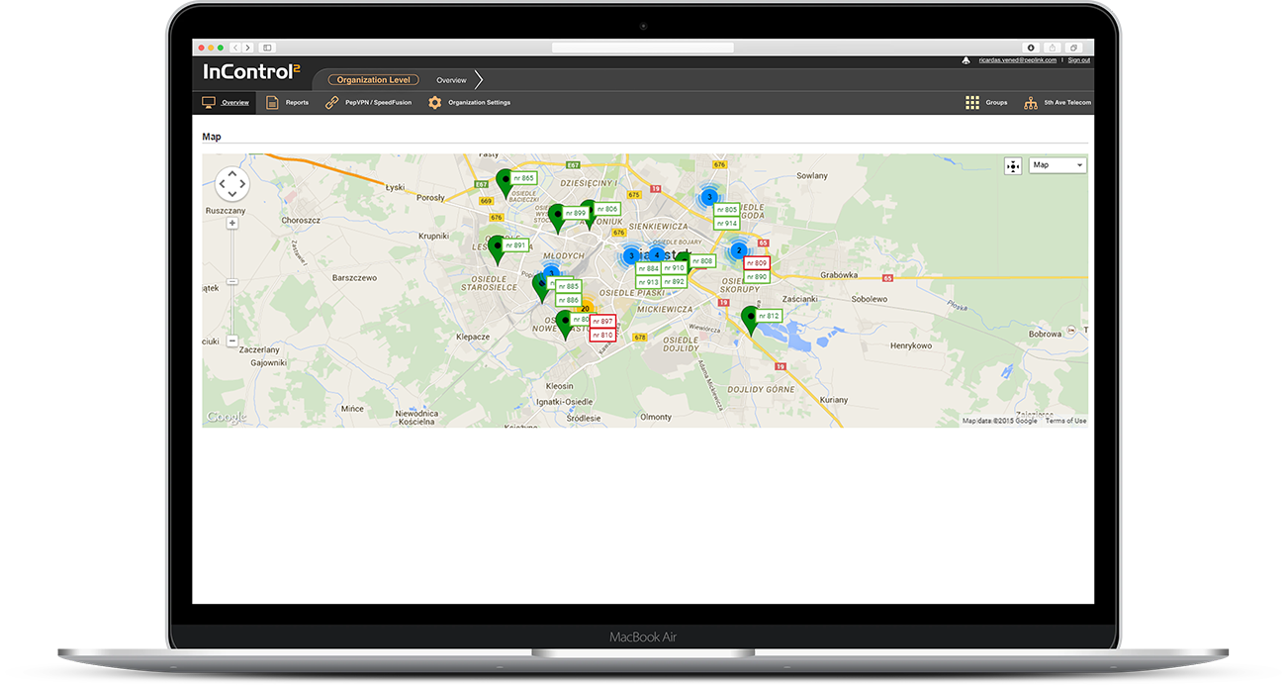Click the Groups grid icon

(972, 102)
